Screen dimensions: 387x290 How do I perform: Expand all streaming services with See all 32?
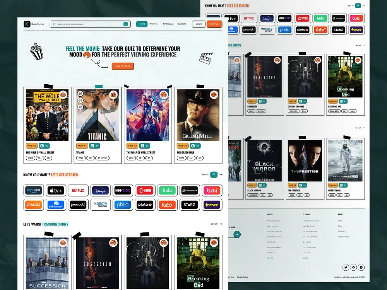[213, 174]
